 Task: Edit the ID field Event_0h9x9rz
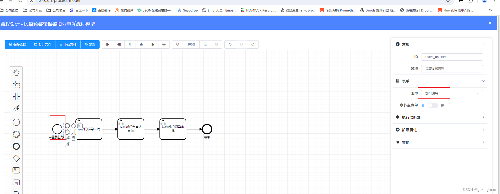point(452,57)
